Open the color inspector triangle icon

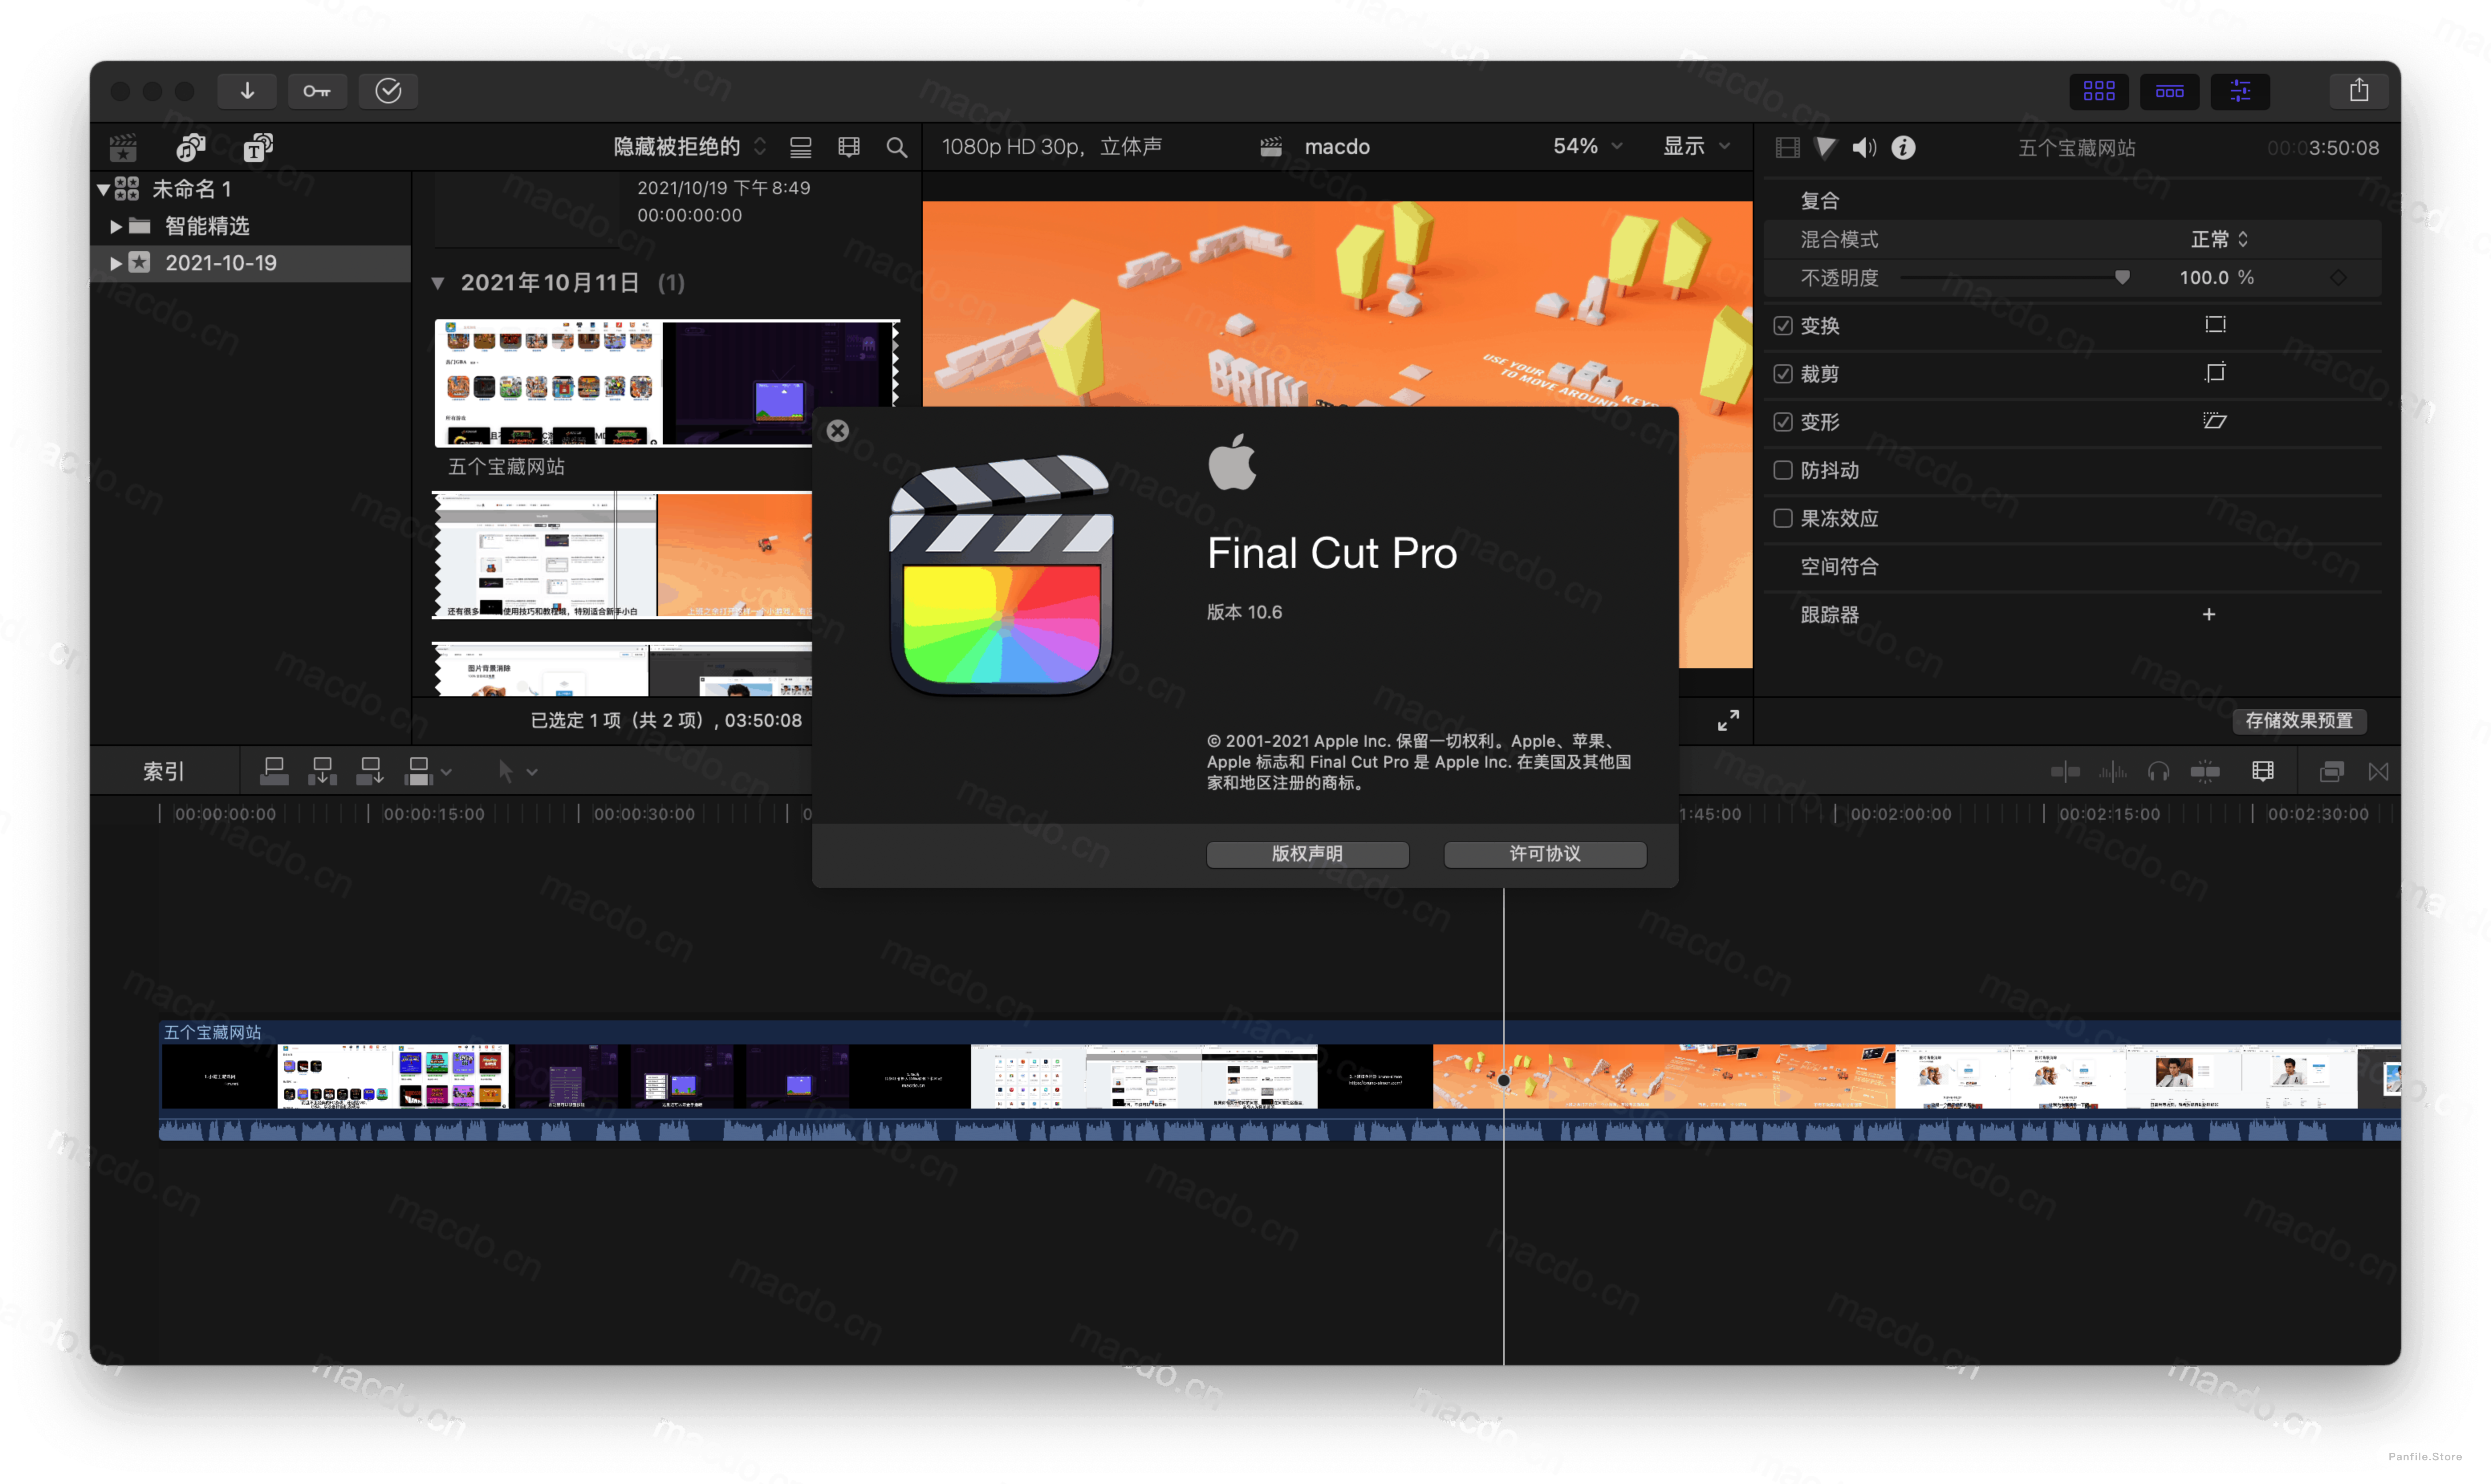[1825, 148]
